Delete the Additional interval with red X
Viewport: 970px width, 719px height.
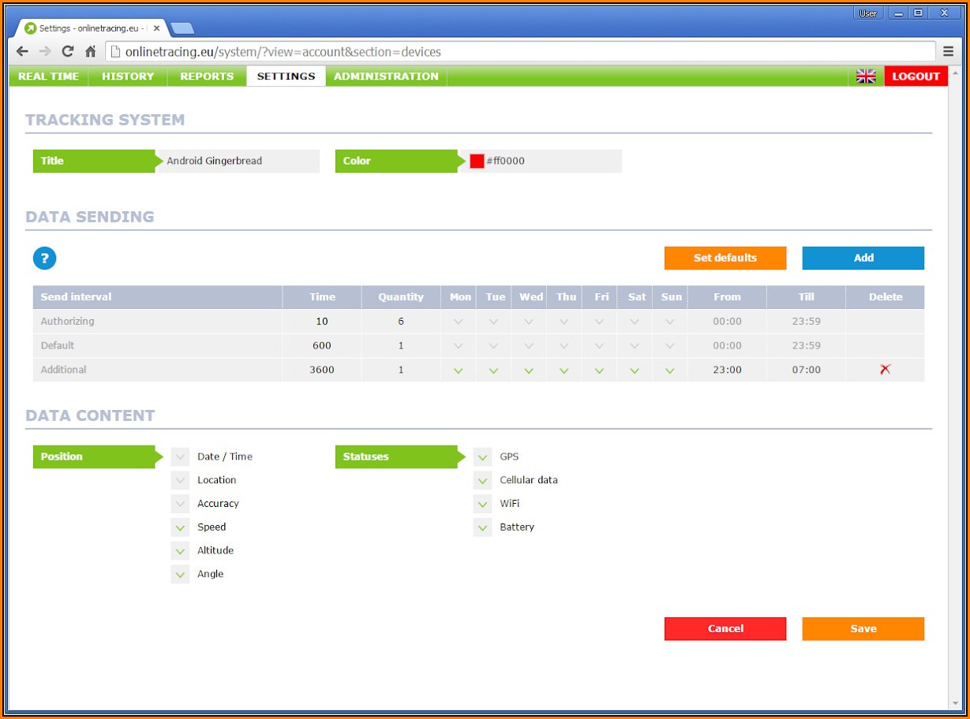tap(885, 369)
